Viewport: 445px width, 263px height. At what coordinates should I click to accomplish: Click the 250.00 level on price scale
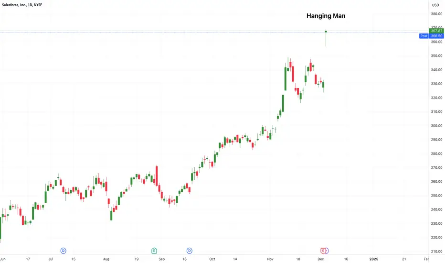click(x=437, y=196)
